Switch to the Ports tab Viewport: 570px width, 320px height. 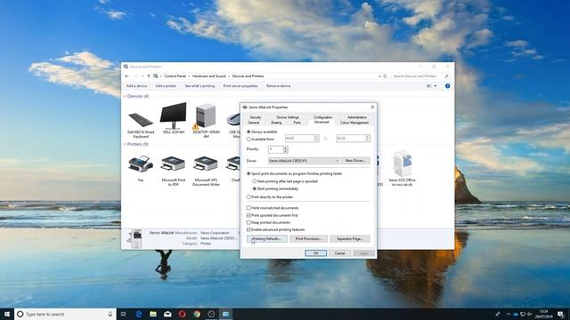click(x=297, y=123)
